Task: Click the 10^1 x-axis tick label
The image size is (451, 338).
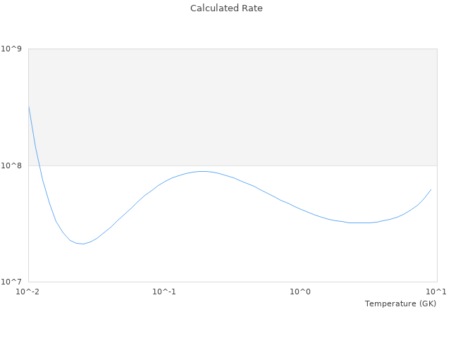Action: [435, 292]
